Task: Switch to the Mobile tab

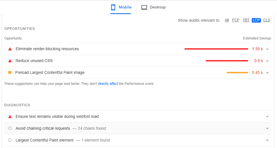Action: (x=125, y=7)
